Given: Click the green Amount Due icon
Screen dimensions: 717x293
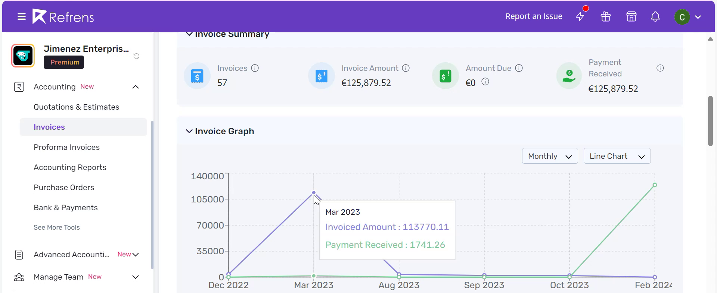Looking at the screenshot, I should pyautogui.click(x=446, y=76).
